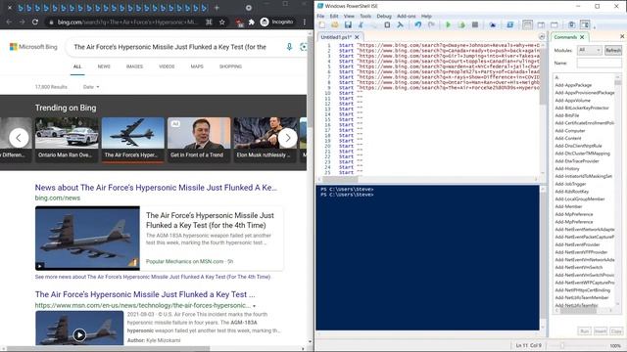The height and width of the screenshot is (352, 627).
Task: Open the File menu in PowerShell ISE
Action: [x=320, y=16]
